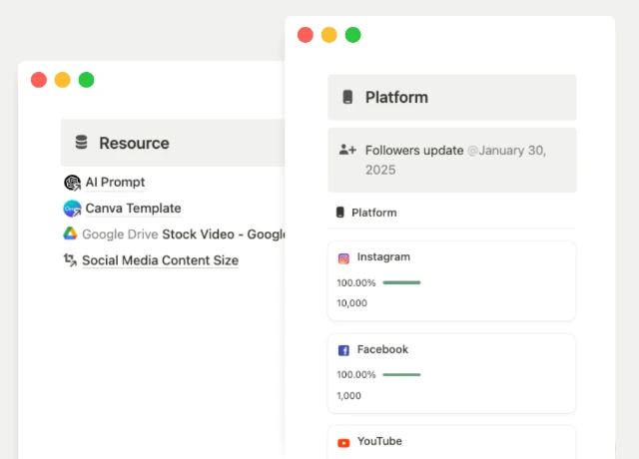Viewport: 639px width, 459px height.
Task: Open the AI Prompt page link
Action: tap(115, 183)
